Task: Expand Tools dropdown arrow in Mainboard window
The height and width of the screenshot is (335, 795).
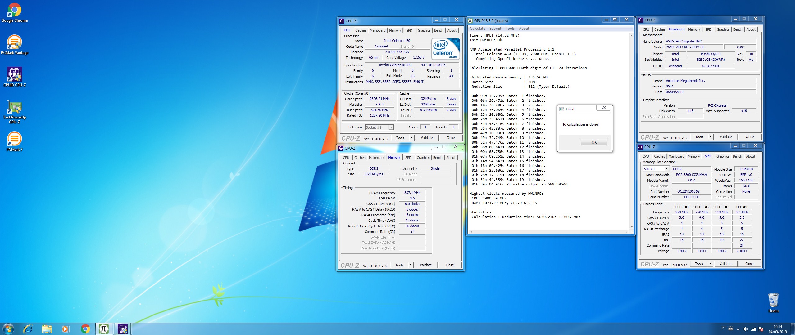Action: coord(711,137)
